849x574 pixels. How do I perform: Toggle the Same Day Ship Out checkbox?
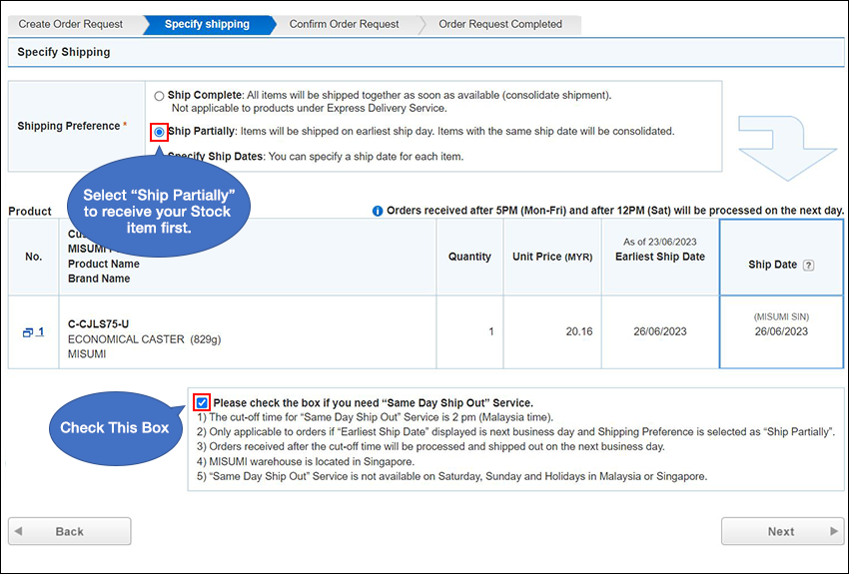click(203, 402)
